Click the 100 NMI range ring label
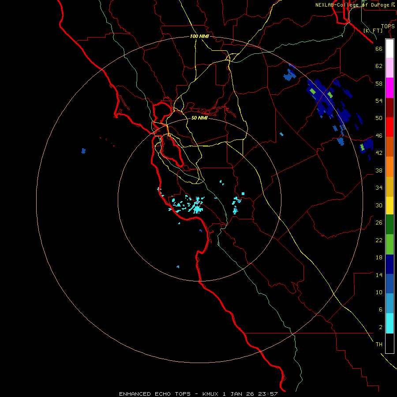The height and width of the screenshot is (397, 397). pyautogui.click(x=199, y=36)
